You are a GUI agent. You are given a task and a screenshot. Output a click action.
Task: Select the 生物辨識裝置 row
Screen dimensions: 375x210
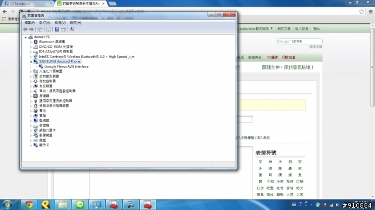click(49, 76)
